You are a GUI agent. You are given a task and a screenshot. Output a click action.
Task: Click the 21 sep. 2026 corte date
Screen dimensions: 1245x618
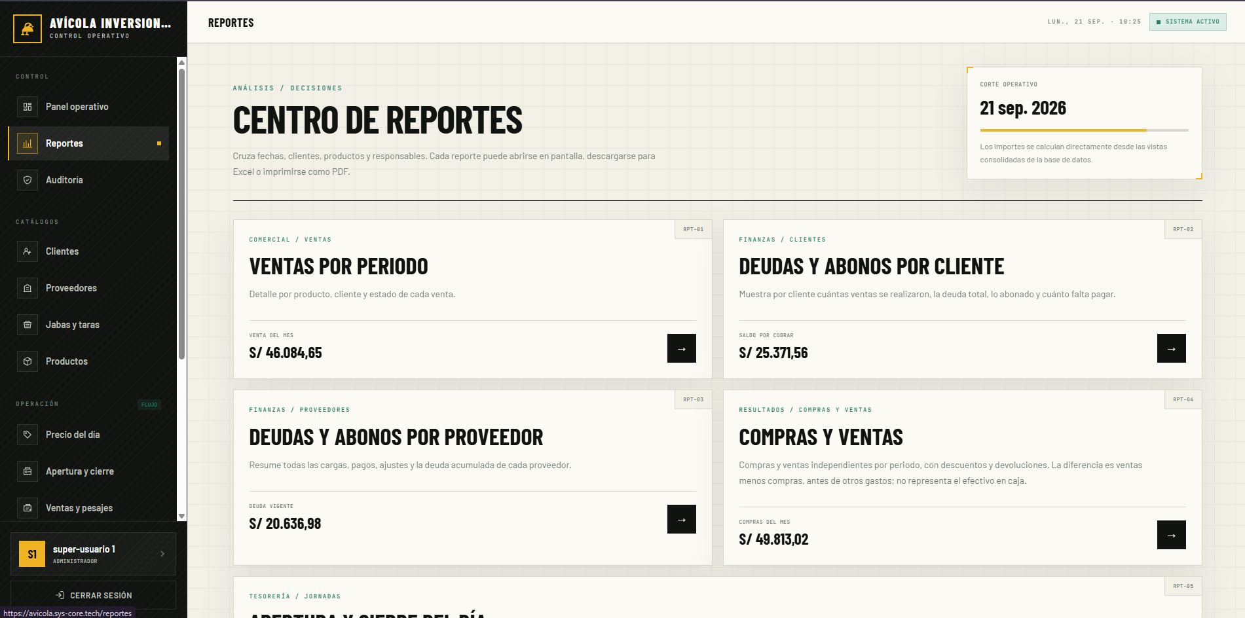(x=1023, y=108)
